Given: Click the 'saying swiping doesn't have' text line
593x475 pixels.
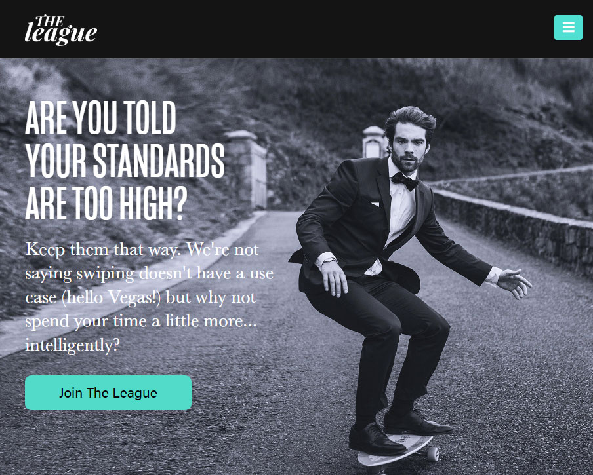Looking at the screenshot, I should coord(129,274).
